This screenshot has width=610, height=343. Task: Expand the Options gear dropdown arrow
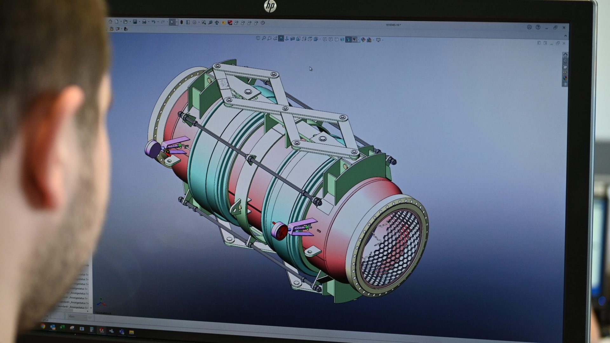[199, 22]
